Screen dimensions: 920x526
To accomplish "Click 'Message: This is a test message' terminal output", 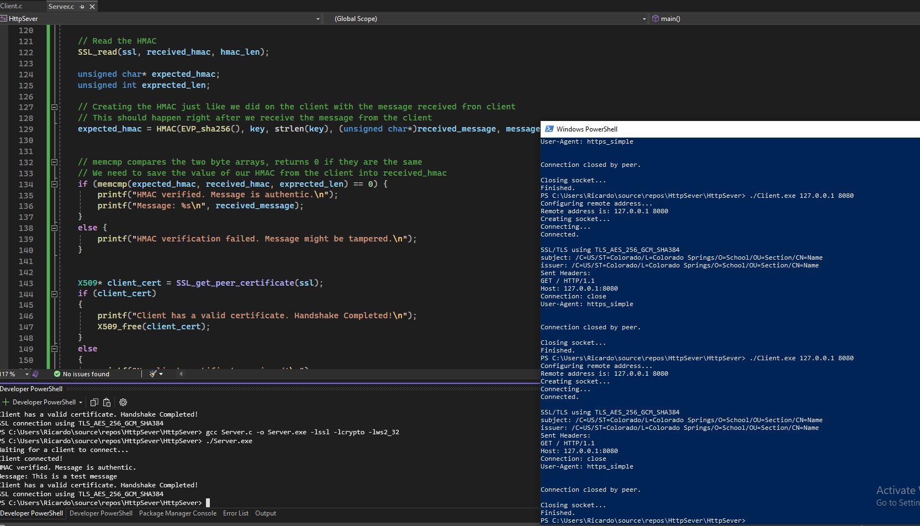I will coord(59,476).
